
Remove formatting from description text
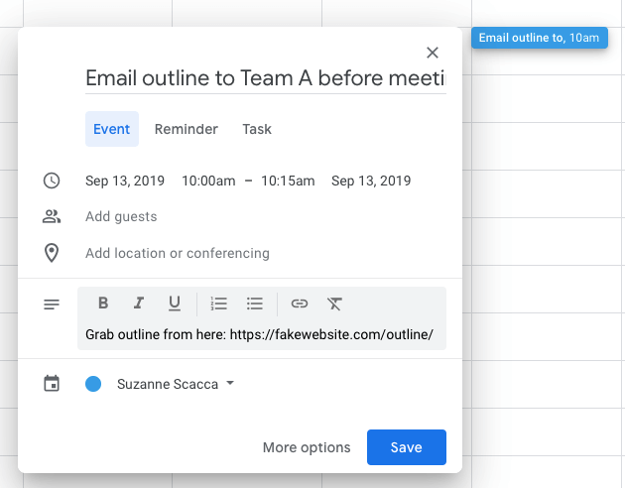click(335, 304)
